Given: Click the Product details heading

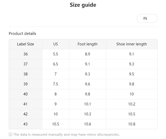Looking at the screenshot, I should pos(23,34).
